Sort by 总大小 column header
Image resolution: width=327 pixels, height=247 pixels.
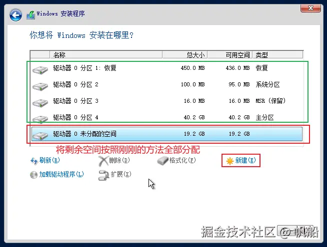(x=185, y=55)
